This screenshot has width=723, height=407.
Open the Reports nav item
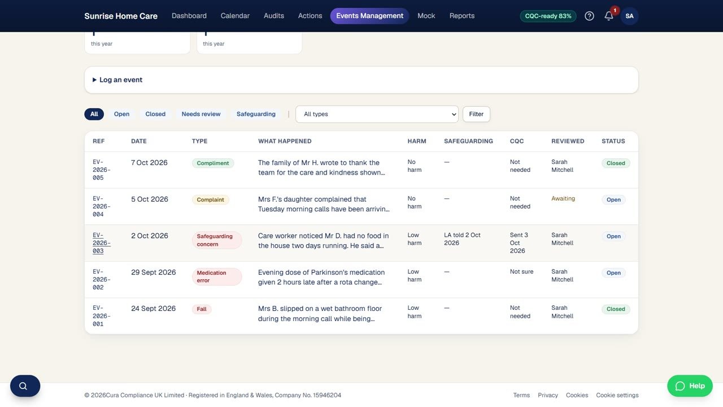[x=462, y=16]
